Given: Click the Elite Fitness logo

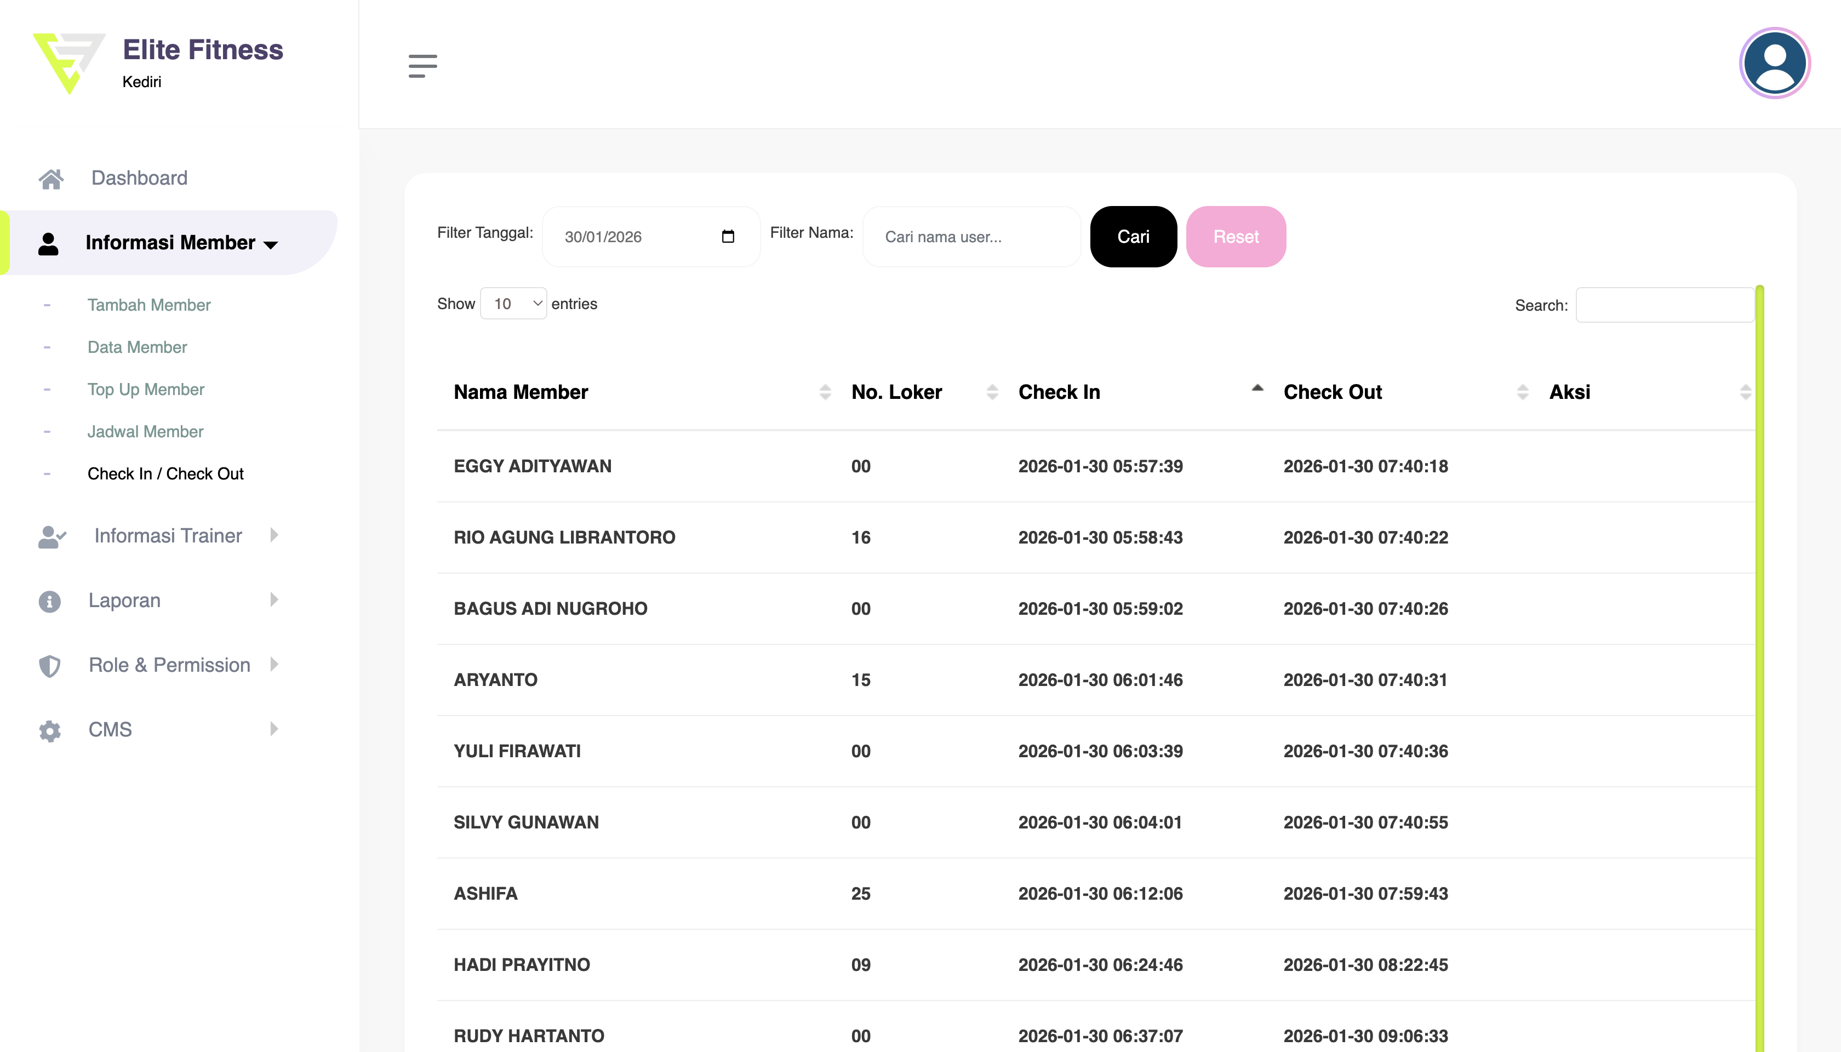Looking at the screenshot, I should (70, 63).
